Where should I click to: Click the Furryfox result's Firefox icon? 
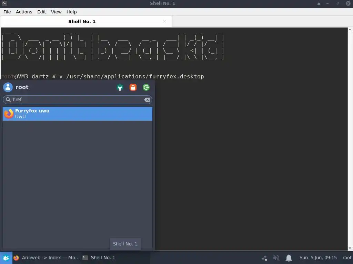pyautogui.click(x=9, y=113)
